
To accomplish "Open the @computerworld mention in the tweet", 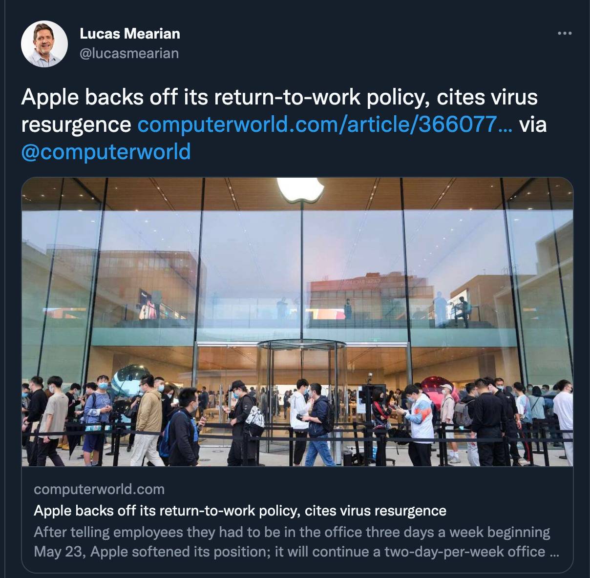I will pyautogui.click(x=106, y=151).
